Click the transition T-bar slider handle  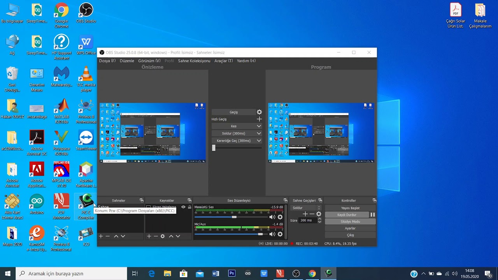[214, 148]
